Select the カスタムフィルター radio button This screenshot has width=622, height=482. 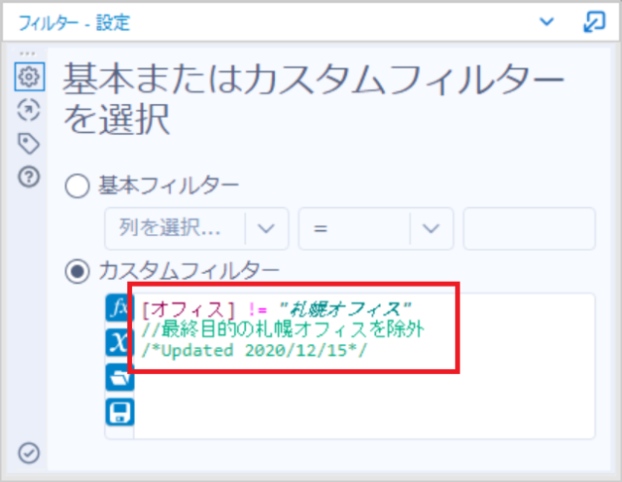click(77, 271)
